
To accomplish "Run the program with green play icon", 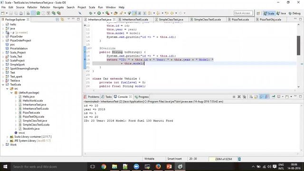I will pos(99,13).
